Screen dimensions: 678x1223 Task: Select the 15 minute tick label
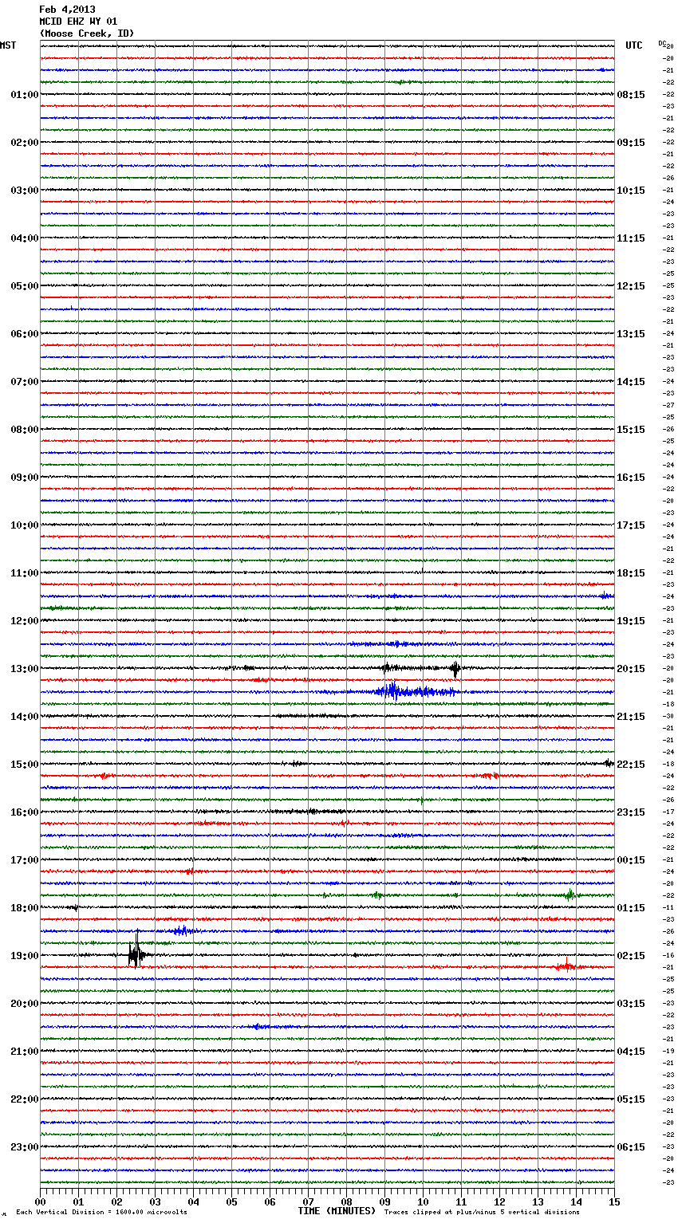click(x=614, y=1201)
